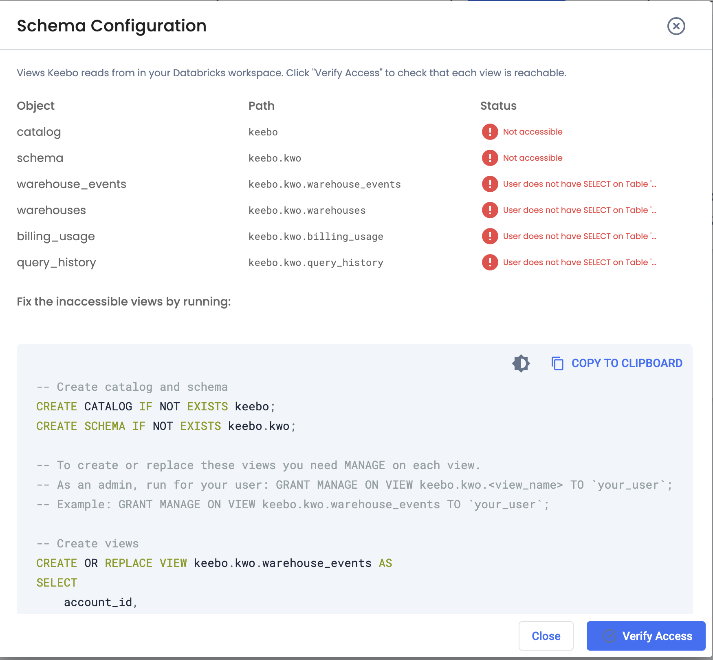Toggle the code block theme contrast icon
Screen dimensions: 713x660
point(521,363)
